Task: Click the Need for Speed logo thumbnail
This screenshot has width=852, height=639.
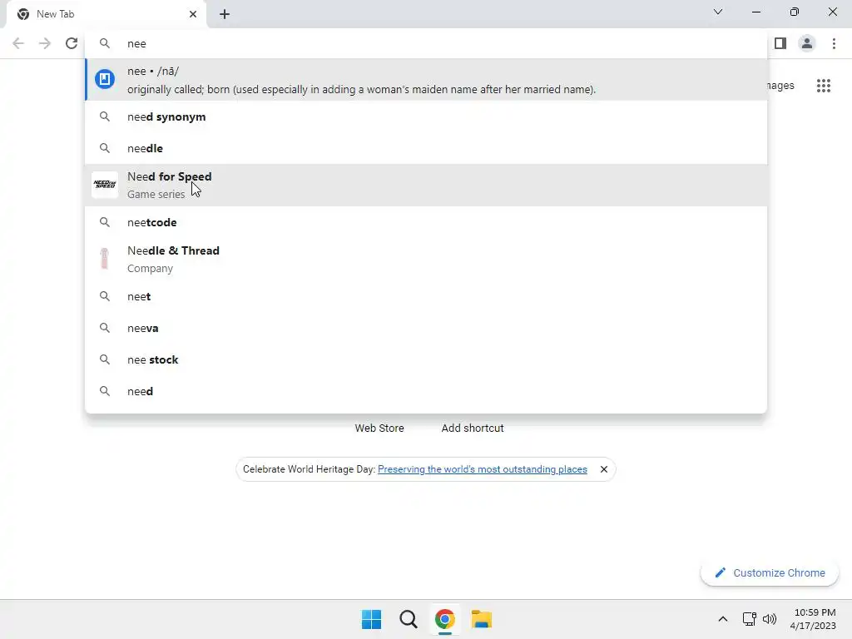Action: coord(105,185)
